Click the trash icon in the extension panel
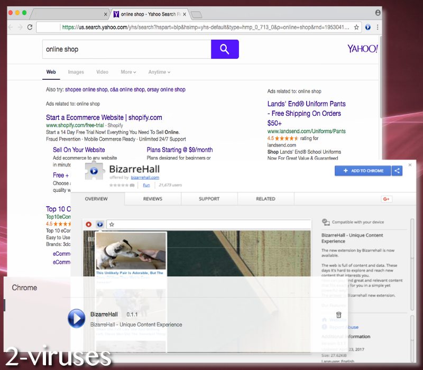The width and height of the screenshot is (423, 370). tap(338, 314)
